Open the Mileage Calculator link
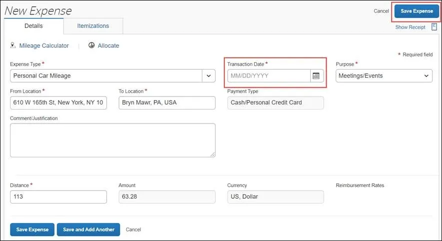Viewport: 442px width, 241px height. pyautogui.click(x=44, y=45)
